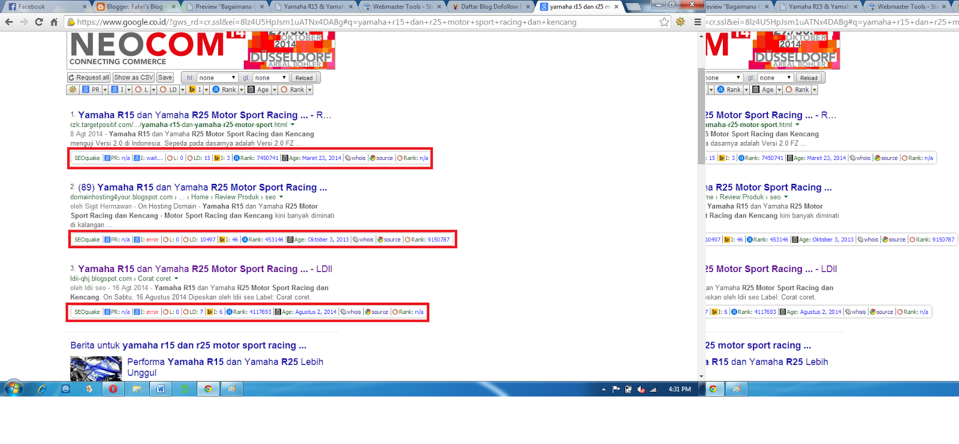Open green arrow beside rzk.targetpositif.com URL
The image size is (959, 444).
[x=292, y=125]
